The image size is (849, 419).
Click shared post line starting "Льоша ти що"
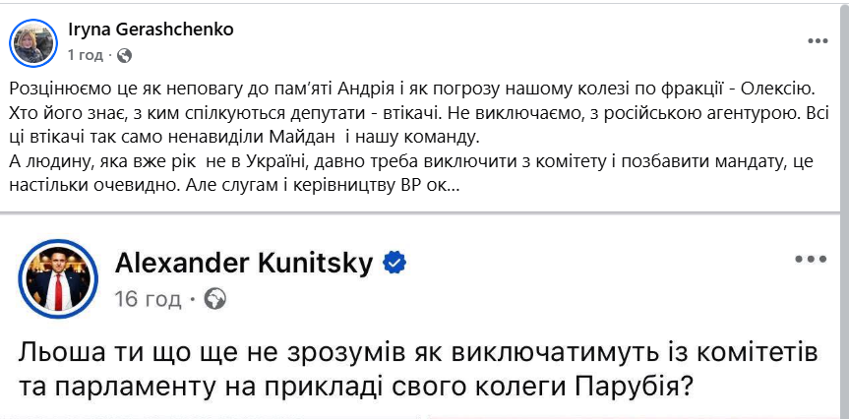coord(394,353)
